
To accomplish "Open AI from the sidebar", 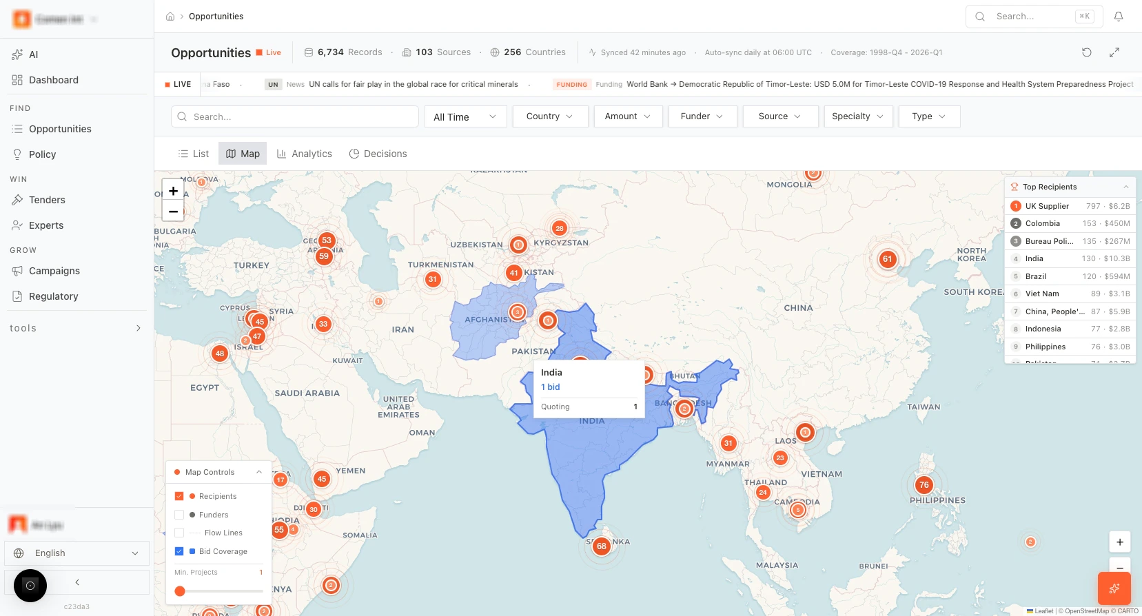I will [x=77, y=54].
